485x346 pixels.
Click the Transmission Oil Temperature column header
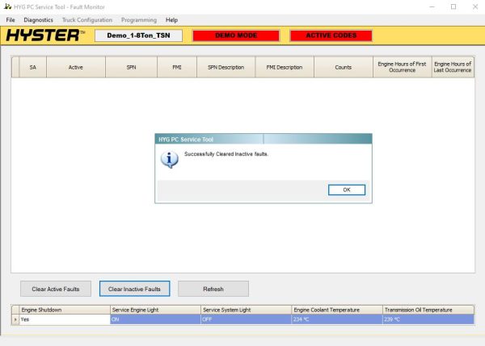click(428, 310)
